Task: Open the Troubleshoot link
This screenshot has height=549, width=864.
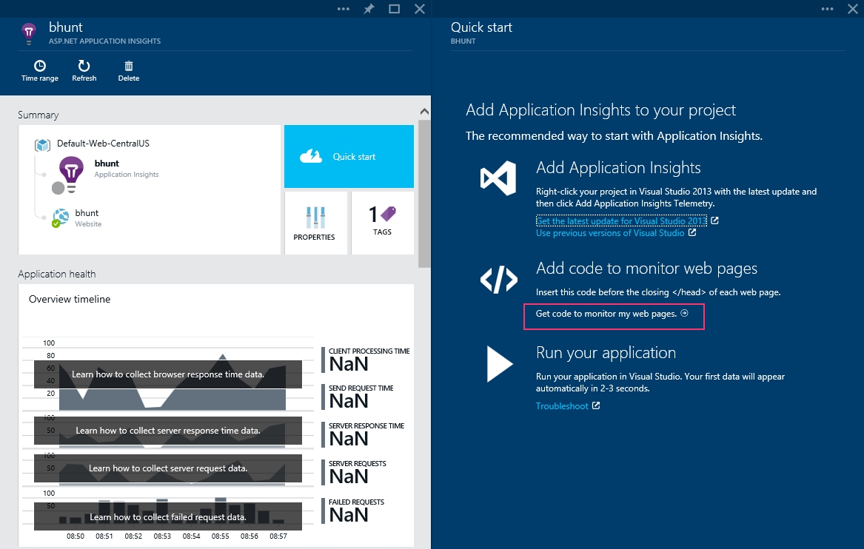Action: pos(562,406)
